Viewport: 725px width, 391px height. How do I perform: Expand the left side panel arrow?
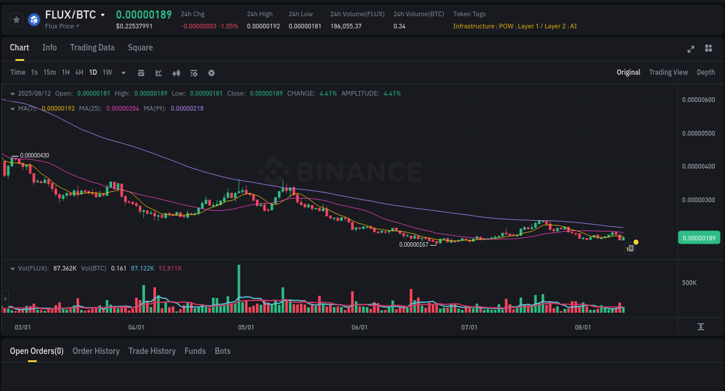point(5,299)
